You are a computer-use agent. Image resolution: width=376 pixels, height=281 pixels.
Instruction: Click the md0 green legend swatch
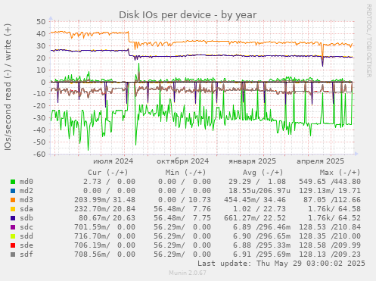coord(13,182)
